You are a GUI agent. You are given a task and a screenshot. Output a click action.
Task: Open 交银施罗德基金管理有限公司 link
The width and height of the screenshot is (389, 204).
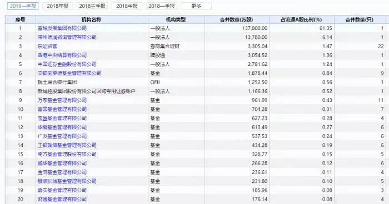click(69, 73)
